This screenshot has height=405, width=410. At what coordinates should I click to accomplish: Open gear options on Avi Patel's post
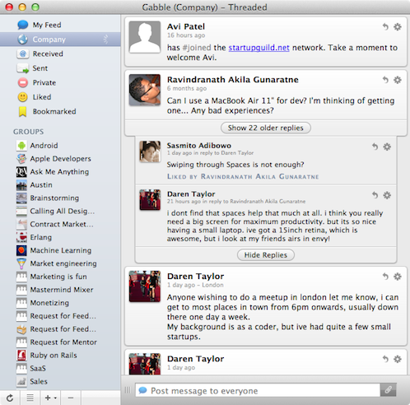pyautogui.click(x=398, y=26)
